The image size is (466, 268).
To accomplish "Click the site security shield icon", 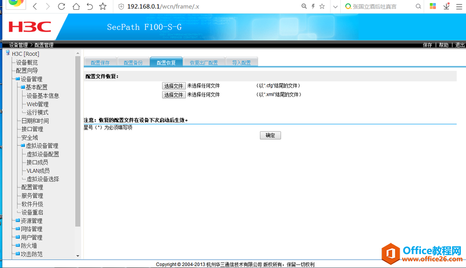I will 121,7.
